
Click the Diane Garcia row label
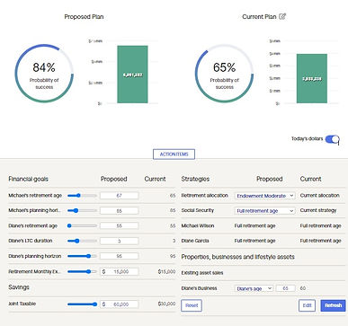coord(195,241)
